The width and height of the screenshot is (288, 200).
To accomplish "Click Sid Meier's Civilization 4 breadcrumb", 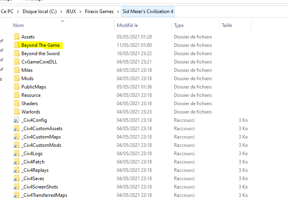I will click(x=148, y=12).
